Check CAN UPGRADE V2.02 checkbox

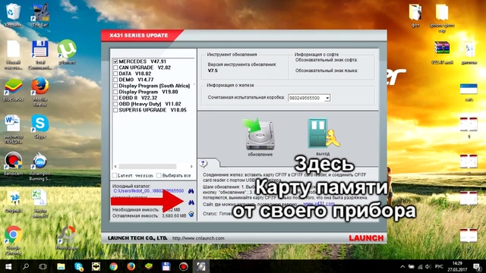click(x=115, y=67)
